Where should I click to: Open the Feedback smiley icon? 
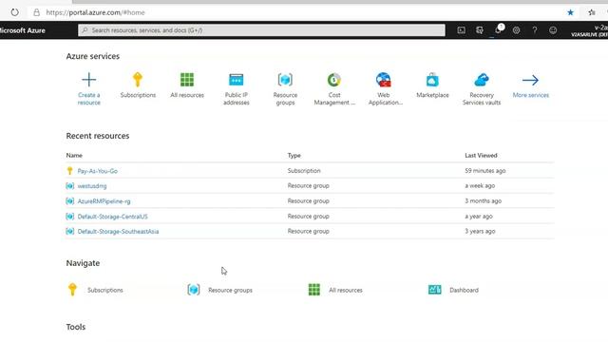[x=553, y=30]
